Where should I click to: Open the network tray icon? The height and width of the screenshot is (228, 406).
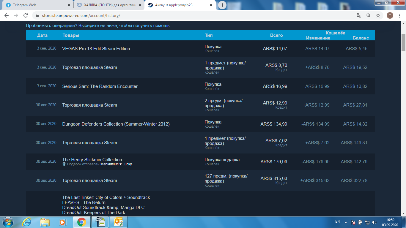click(x=367, y=222)
